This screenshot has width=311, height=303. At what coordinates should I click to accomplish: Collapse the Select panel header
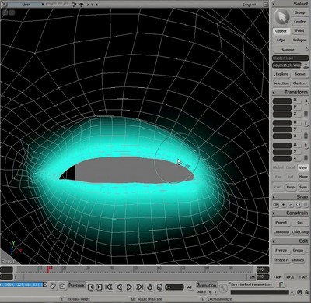pos(291,4)
